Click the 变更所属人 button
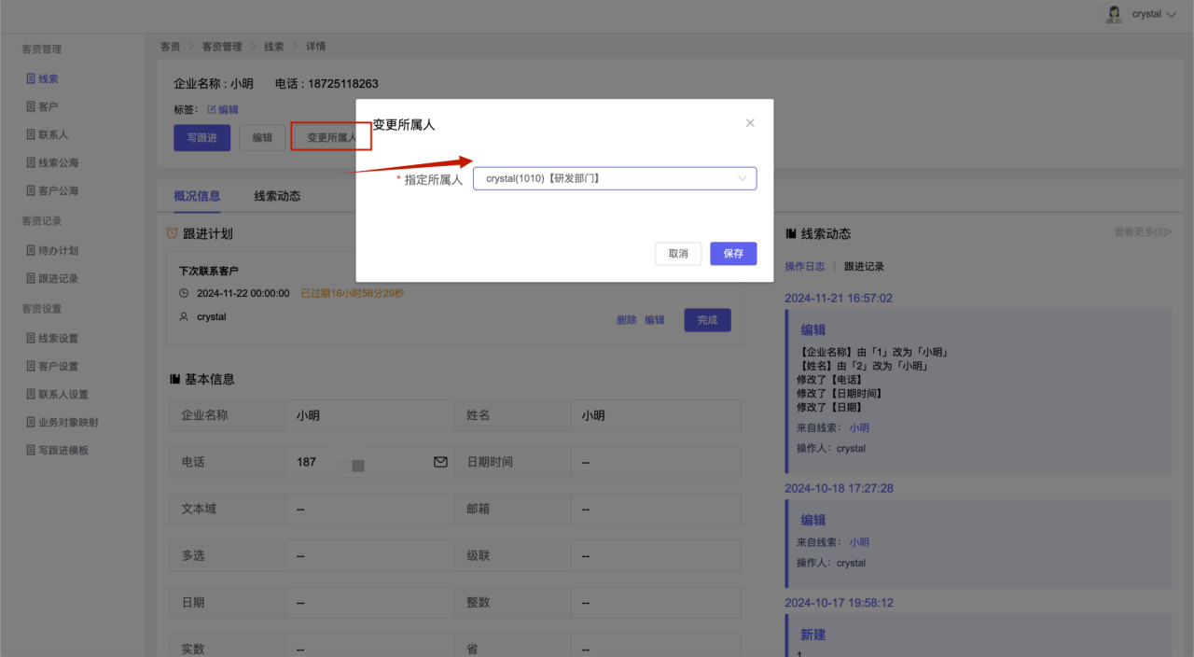Viewport: 1194px width, 657px height. pos(331,137)
